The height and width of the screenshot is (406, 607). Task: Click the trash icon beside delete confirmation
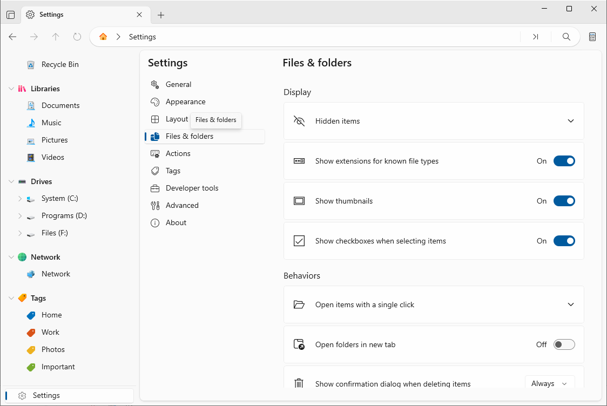tap(299, 383)
